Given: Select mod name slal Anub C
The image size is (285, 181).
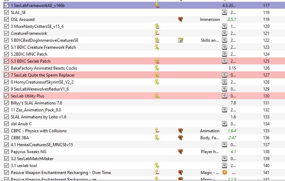Looking at the screenshot, I should point(21,124).
